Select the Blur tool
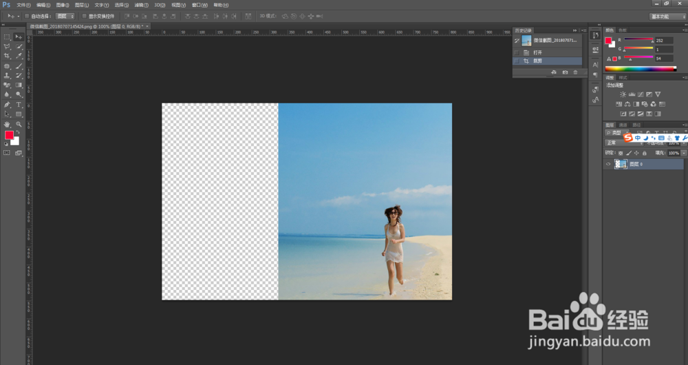Screen dimensions: 688x365 [7, 94]
